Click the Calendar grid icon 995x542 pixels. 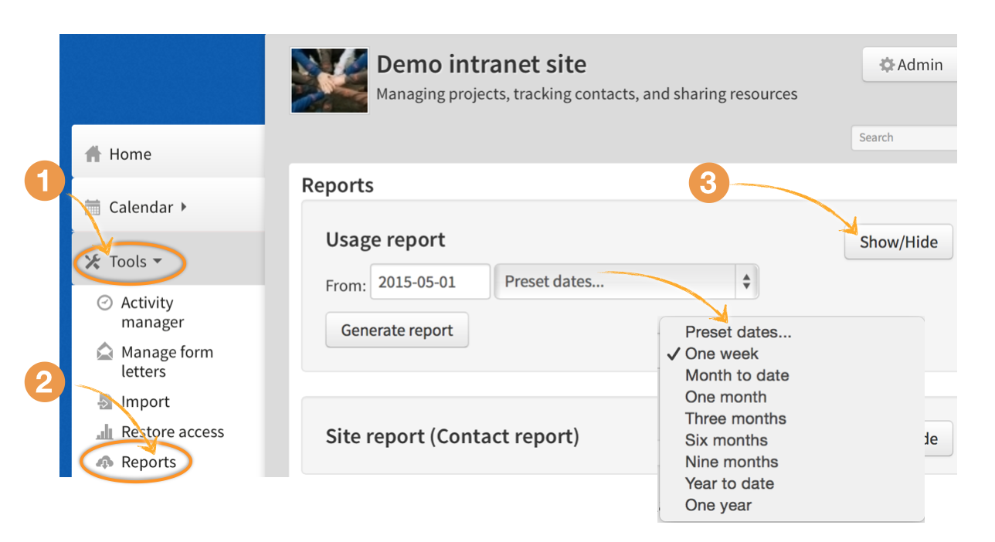click(93, 207)
